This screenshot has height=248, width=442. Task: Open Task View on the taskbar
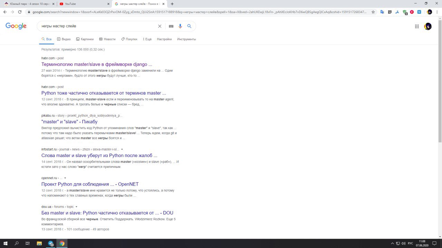coord(28,244)
